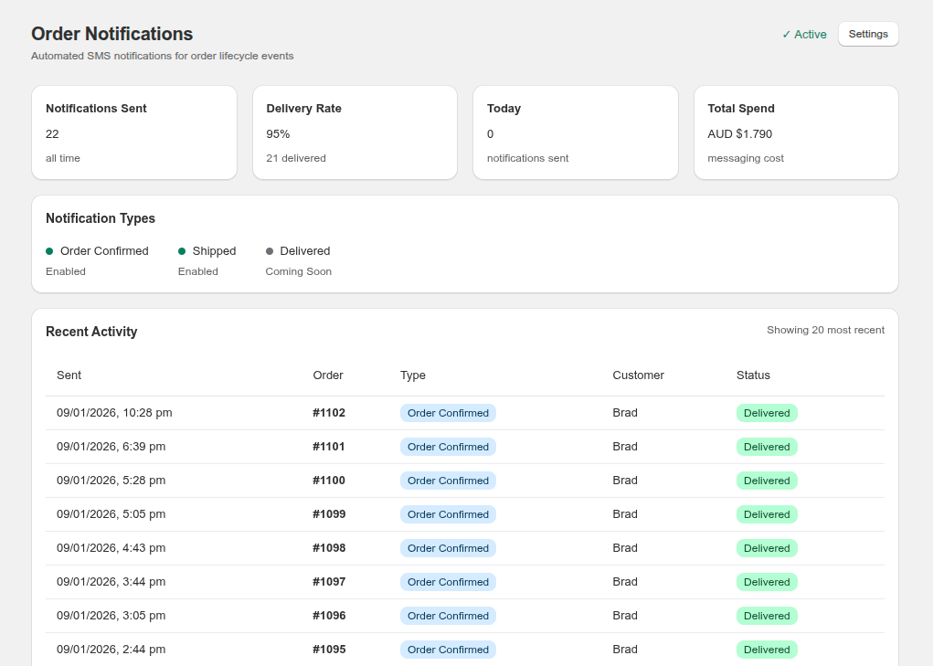Click the Total Spend card
Viewport: 933px width, 666px height.
[795, 132]
